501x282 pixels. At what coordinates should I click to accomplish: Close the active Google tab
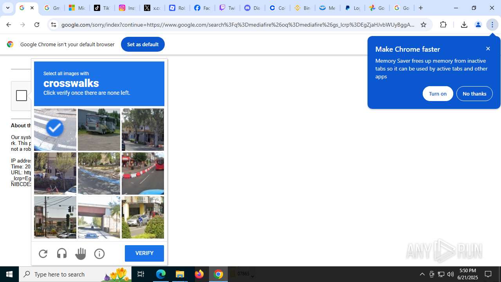point(32,8)
